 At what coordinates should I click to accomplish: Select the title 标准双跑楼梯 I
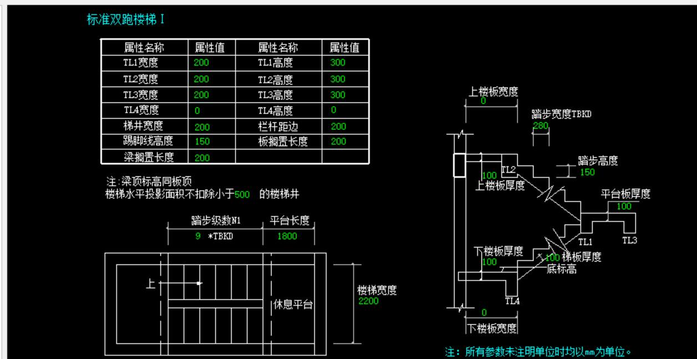pos(125,19)
